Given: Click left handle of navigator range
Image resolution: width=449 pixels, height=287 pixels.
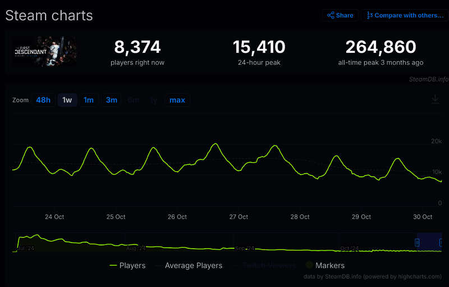Looking at the screenshot, I should point(417,242).
